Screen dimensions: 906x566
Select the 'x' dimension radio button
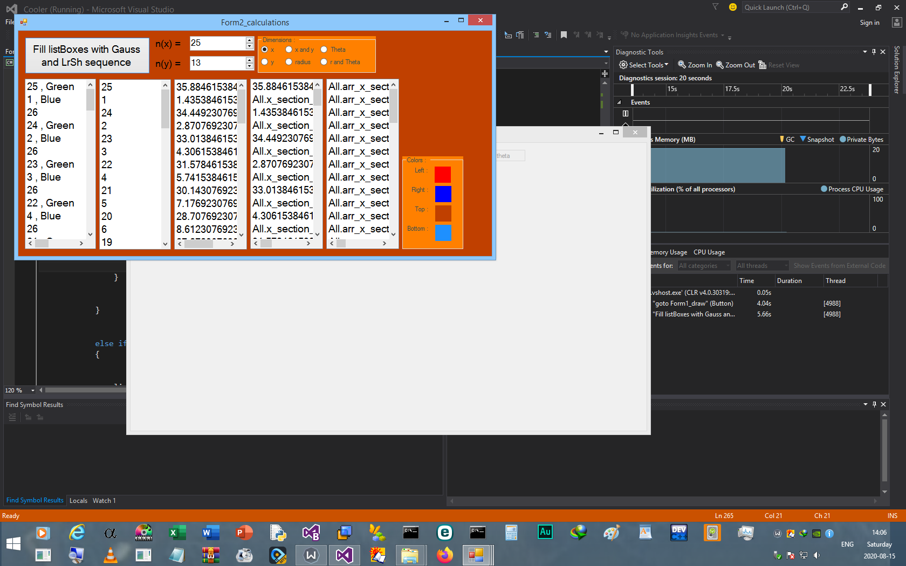pyautogui.click(x=265, y=50)
